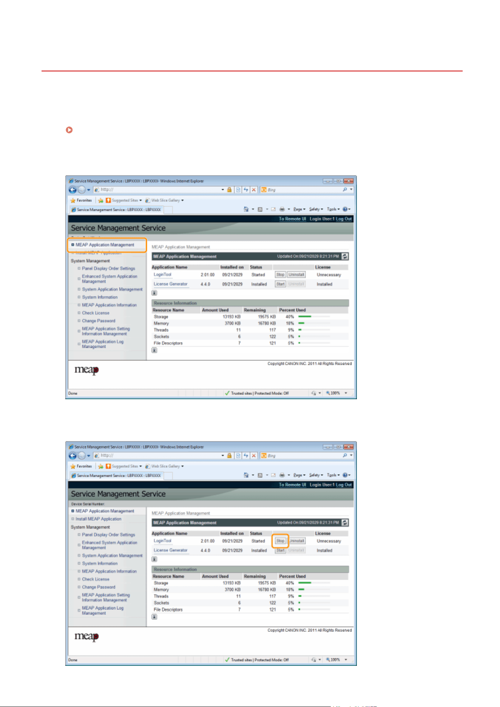Click back-to-top icon below lower Resource Information table
Image resolution: width=500 pixels, height=707 pixels.
coord(154,617)
